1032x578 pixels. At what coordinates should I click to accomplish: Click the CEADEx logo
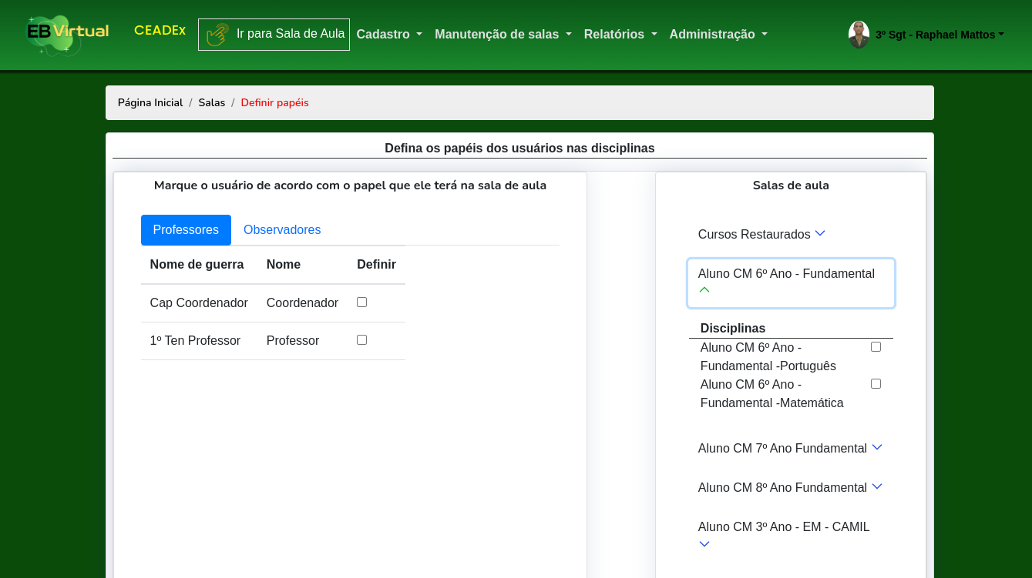pyautogui.click(x=160, y=31)
